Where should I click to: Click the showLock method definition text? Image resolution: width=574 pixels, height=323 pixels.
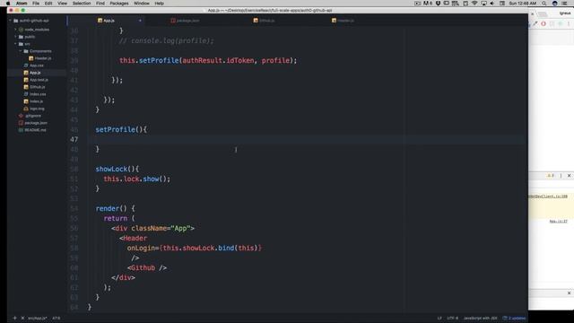117,170
